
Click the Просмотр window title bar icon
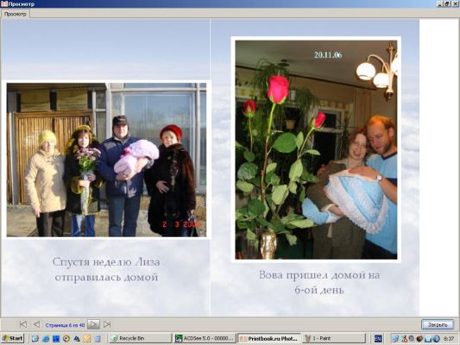tap(4, 3)
